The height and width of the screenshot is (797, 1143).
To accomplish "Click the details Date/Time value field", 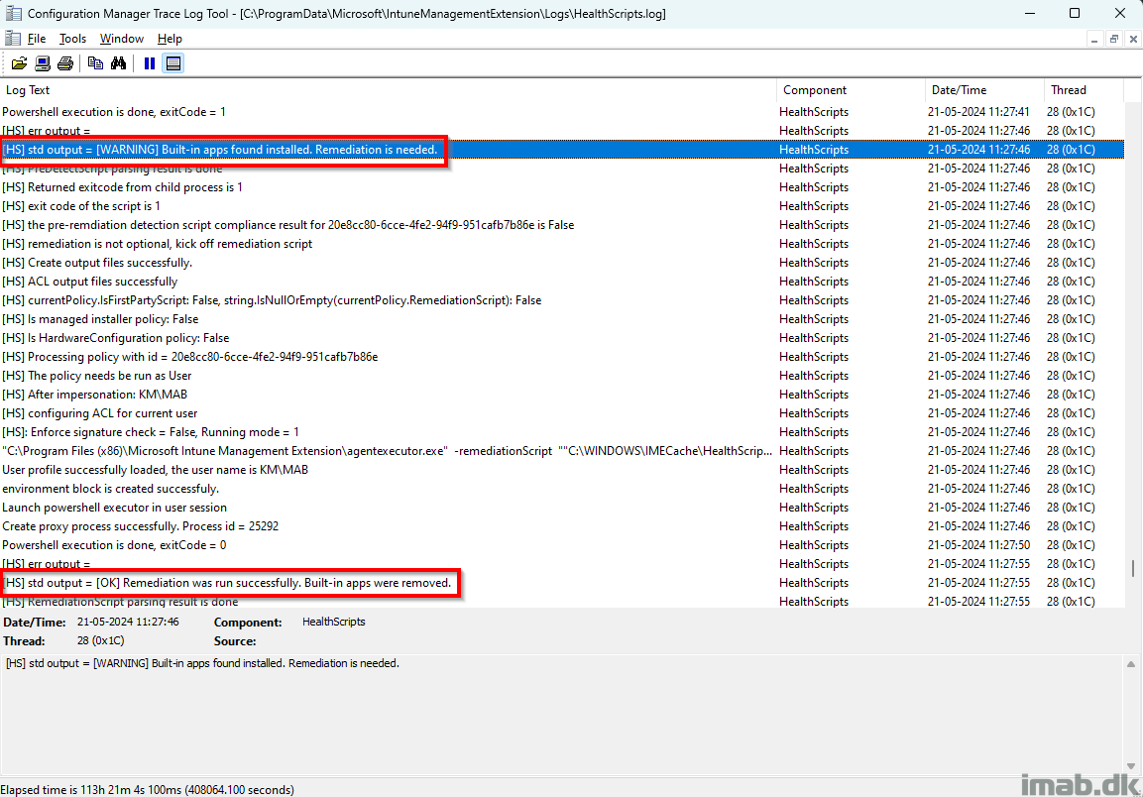I will pyautogui.click(x=128, y=622).
